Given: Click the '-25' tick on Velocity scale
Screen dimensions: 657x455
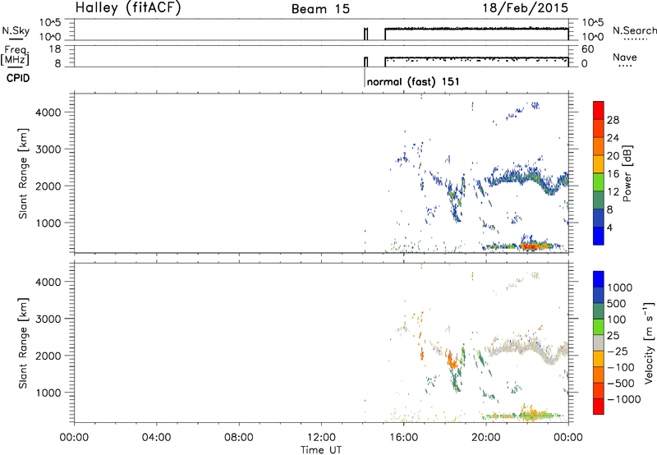Looking at the screenshot, I should (618, 352).
